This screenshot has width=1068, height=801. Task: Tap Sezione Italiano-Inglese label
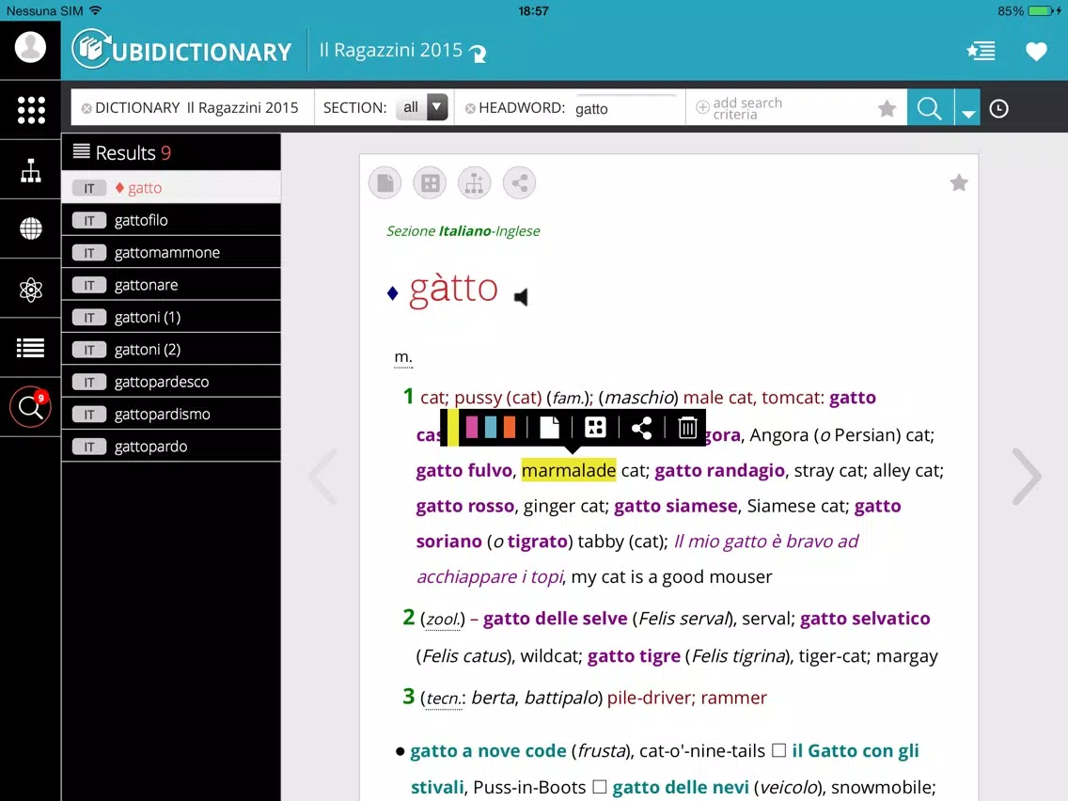click(x=463, y=231)
